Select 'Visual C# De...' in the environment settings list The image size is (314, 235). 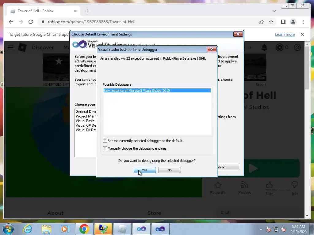pos(86,125)
